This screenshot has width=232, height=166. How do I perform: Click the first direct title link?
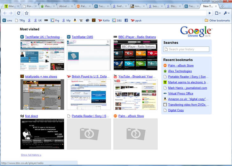[31, 116]
